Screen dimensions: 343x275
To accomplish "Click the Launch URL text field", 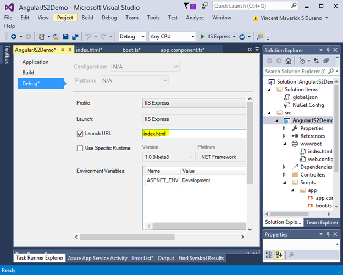I will pyautogui.click(x=192, y=134).
